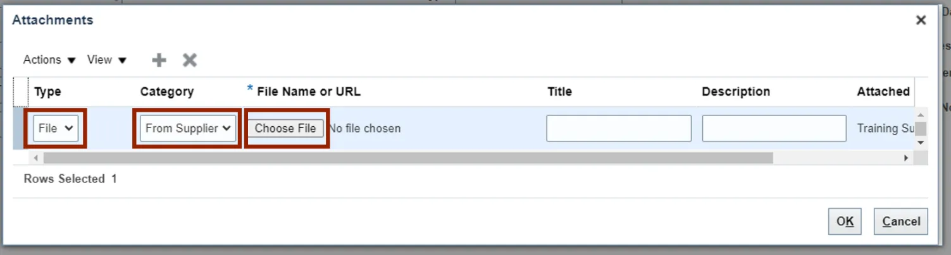Image resolution: width=951 pixels, height=255 pixels.
Task: Expand the Type dropdown set to File
Action: (x=56, y=128)
